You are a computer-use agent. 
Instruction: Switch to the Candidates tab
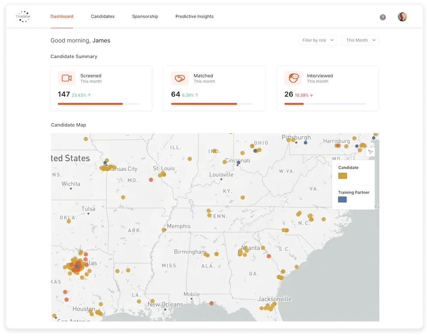tap(103, 16)
